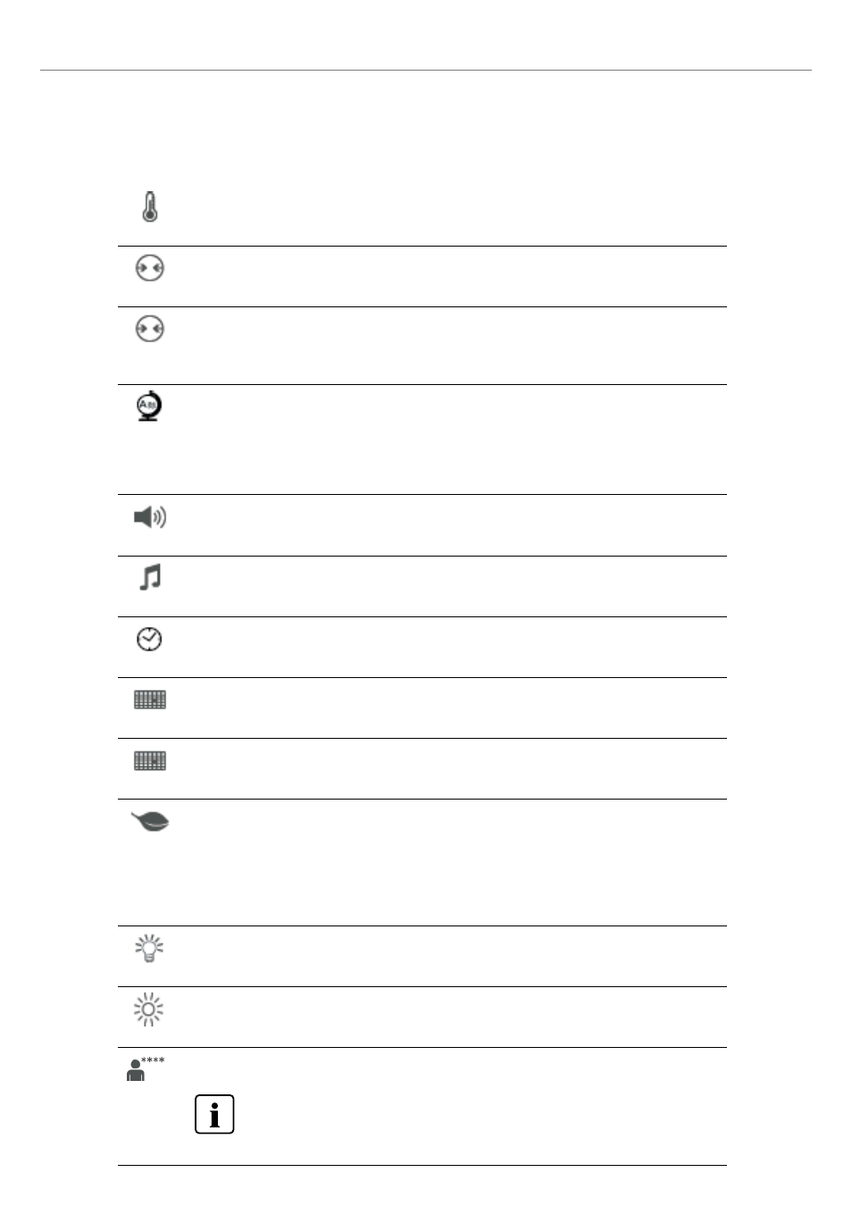Click the light bulb lighting icon
This screenshot has height=1206, width=852.
[149, 949]
